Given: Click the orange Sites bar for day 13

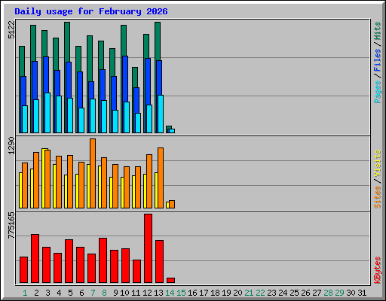Looking at the screenshot, I should pyautogui.click(x=161, y=178).
